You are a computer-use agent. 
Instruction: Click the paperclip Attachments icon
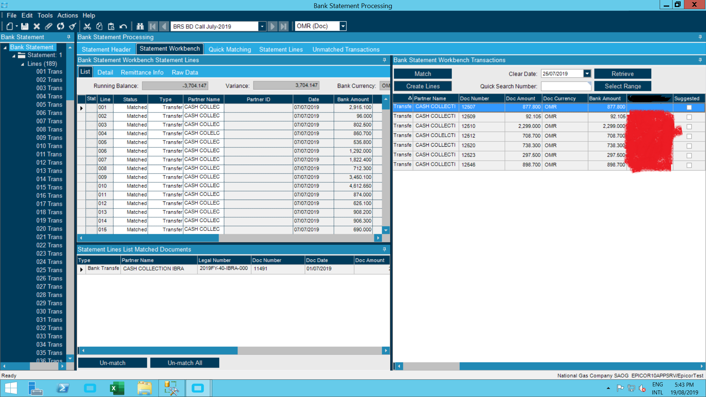[49, 26]
